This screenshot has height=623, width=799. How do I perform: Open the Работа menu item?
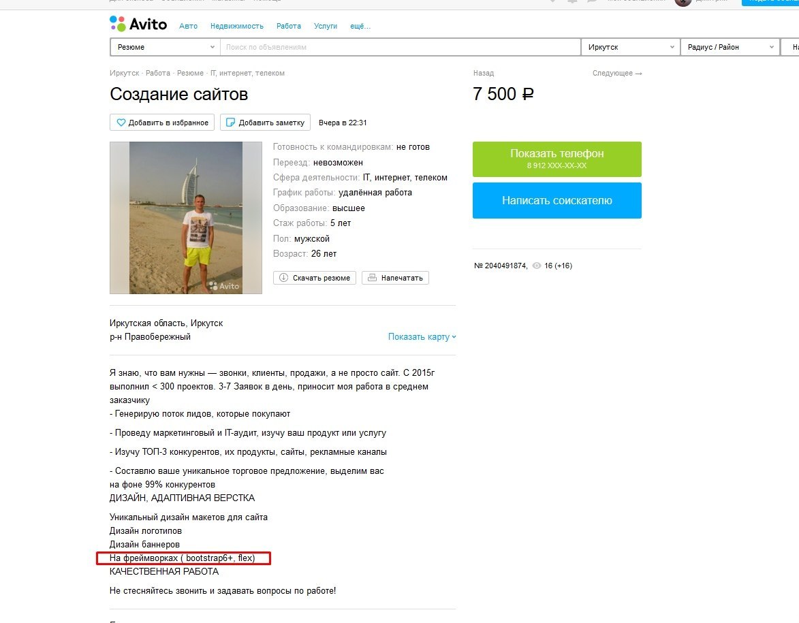288,26
